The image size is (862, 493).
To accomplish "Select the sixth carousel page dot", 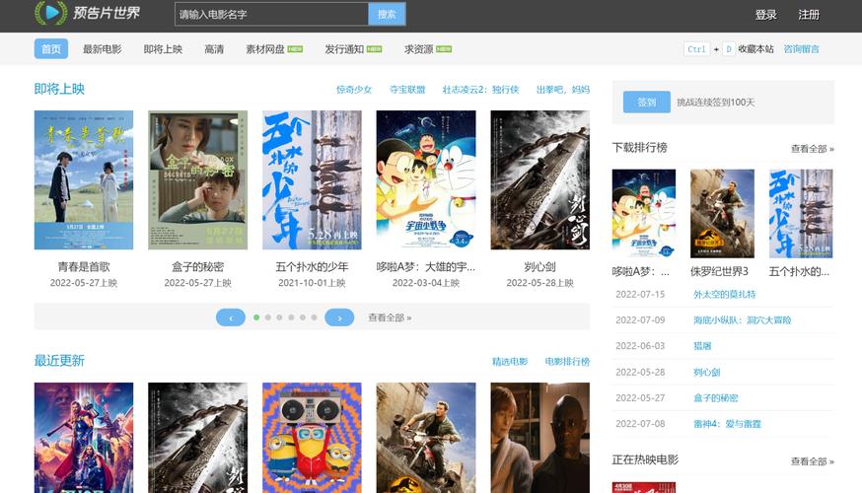I will tap(314, 317).
